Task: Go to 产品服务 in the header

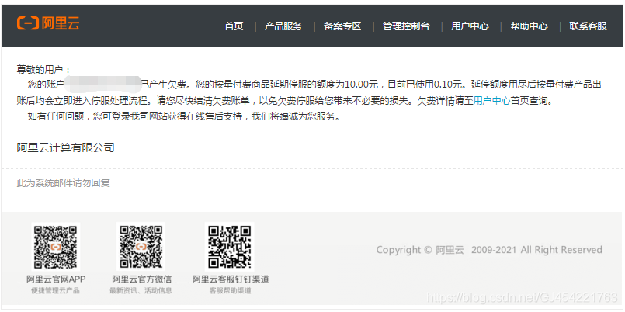Action: tap(283, 26)
